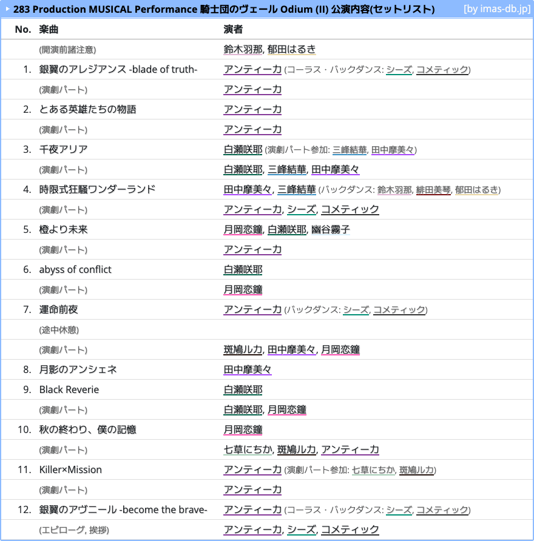This screenshot has width=534, height=541.
Task: Select song title とある英雄たちの物語
Action: click(87, 109)
